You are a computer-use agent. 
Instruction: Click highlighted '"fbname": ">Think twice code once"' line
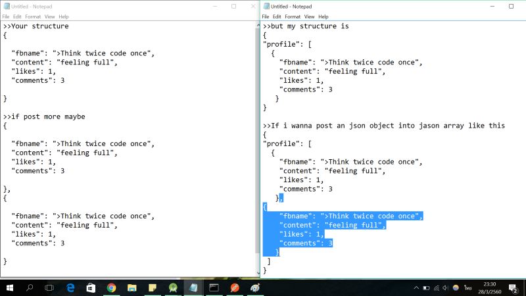tap(351, 216)
